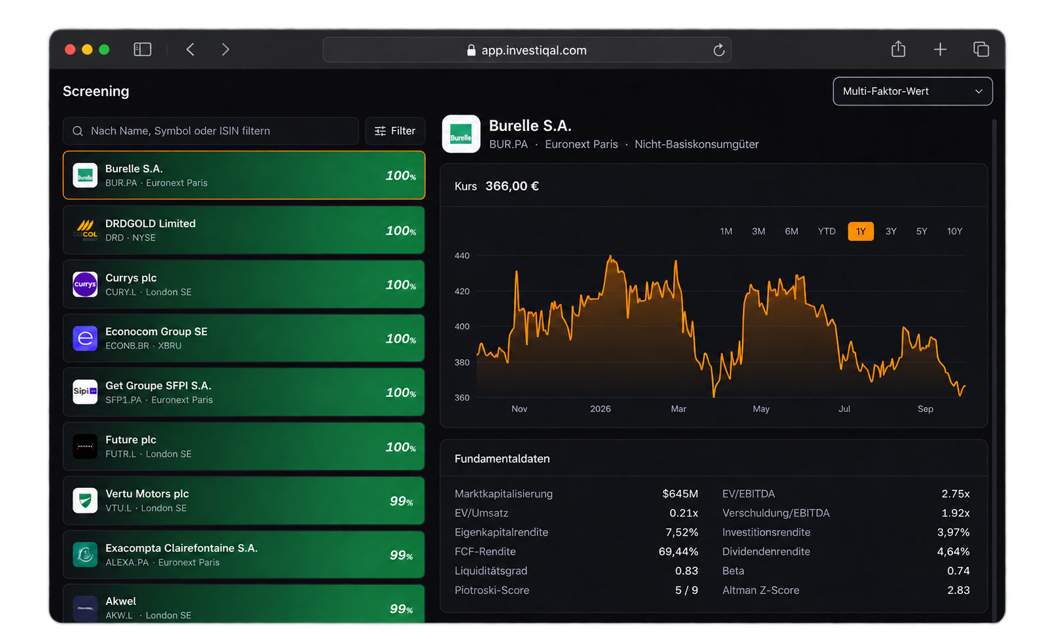Click the Screening page title
The width and height of the screenshot is (1053, 639).
pyautogui.click(x=96, y=92)
